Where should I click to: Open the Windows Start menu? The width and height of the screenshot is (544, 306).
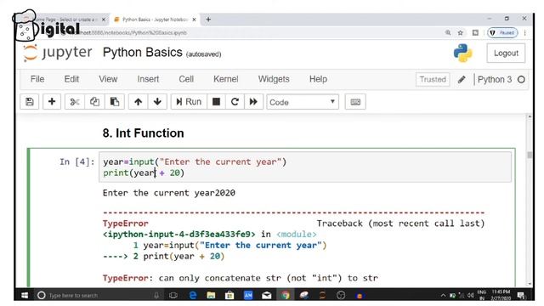25,295
